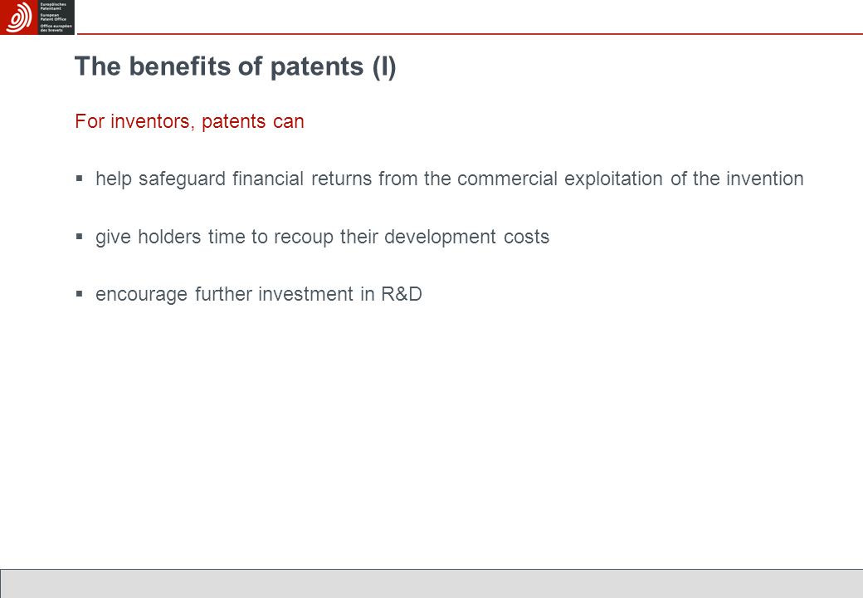The height and width of the screenshot is (598, 863).
Task: Click the 'encourage further investment in R&D' line
Action: point(259,294)
